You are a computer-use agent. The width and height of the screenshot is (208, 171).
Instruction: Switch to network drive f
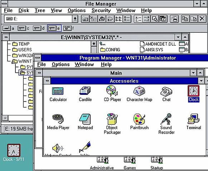coord(69,28)
